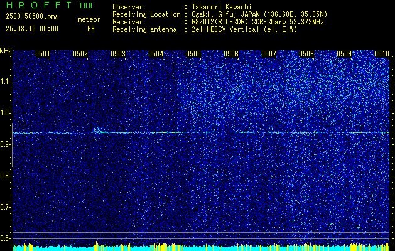Click the 0503 time marker
The height and width of the screenshot is (251, 395).
(x=118, y=53)
